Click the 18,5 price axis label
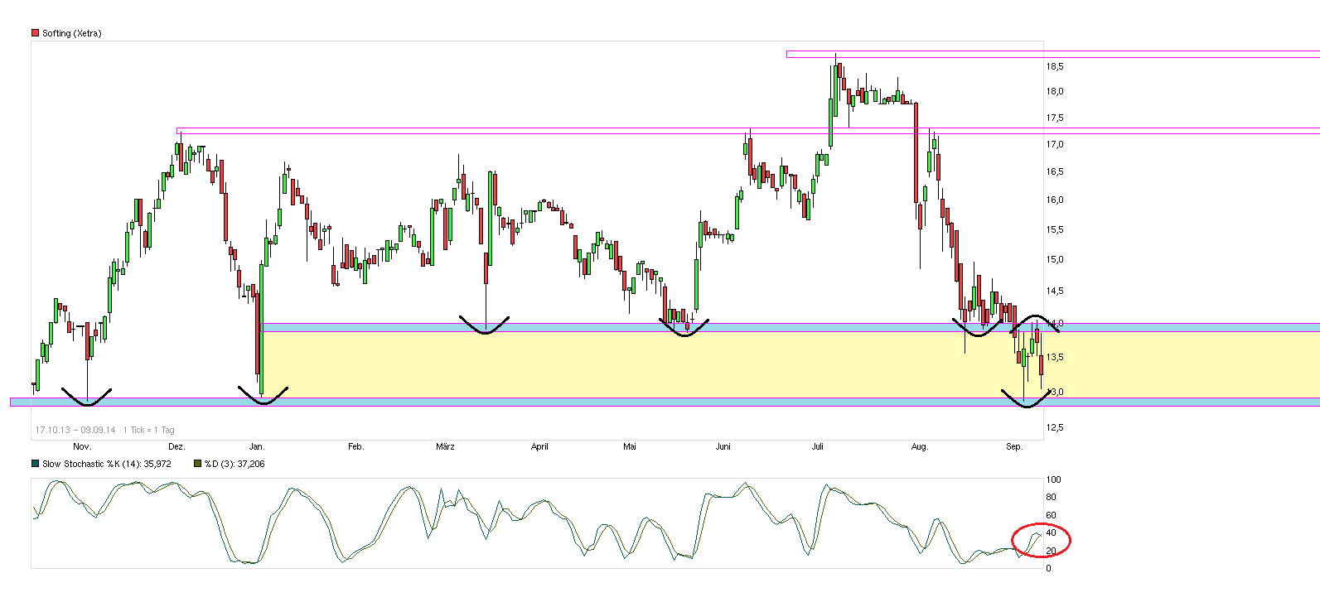This screenshot has height=607, width=1320. (1055, 66)
